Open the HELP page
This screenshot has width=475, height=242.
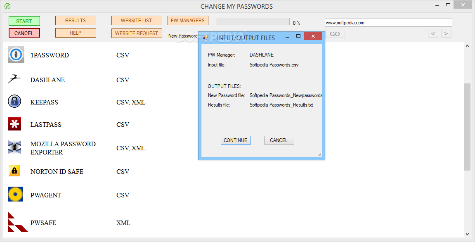pos(76,33)
